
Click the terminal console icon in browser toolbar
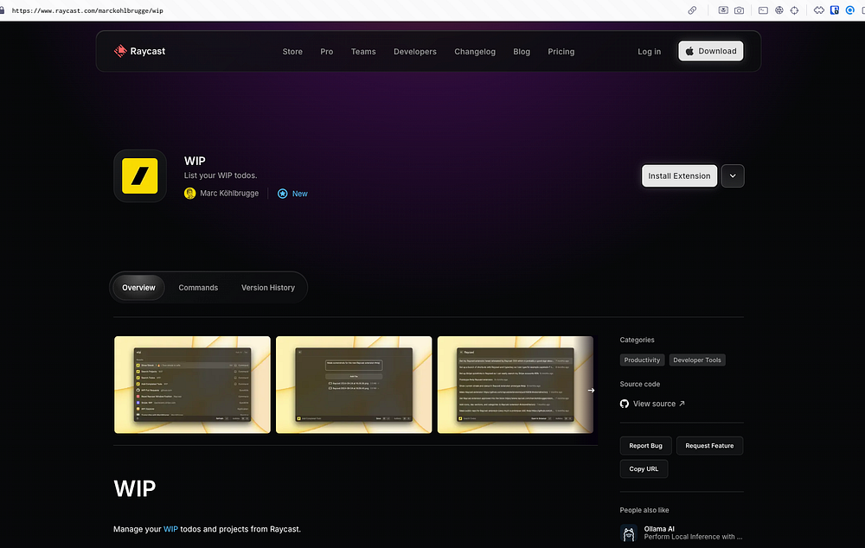pos(763,10)
